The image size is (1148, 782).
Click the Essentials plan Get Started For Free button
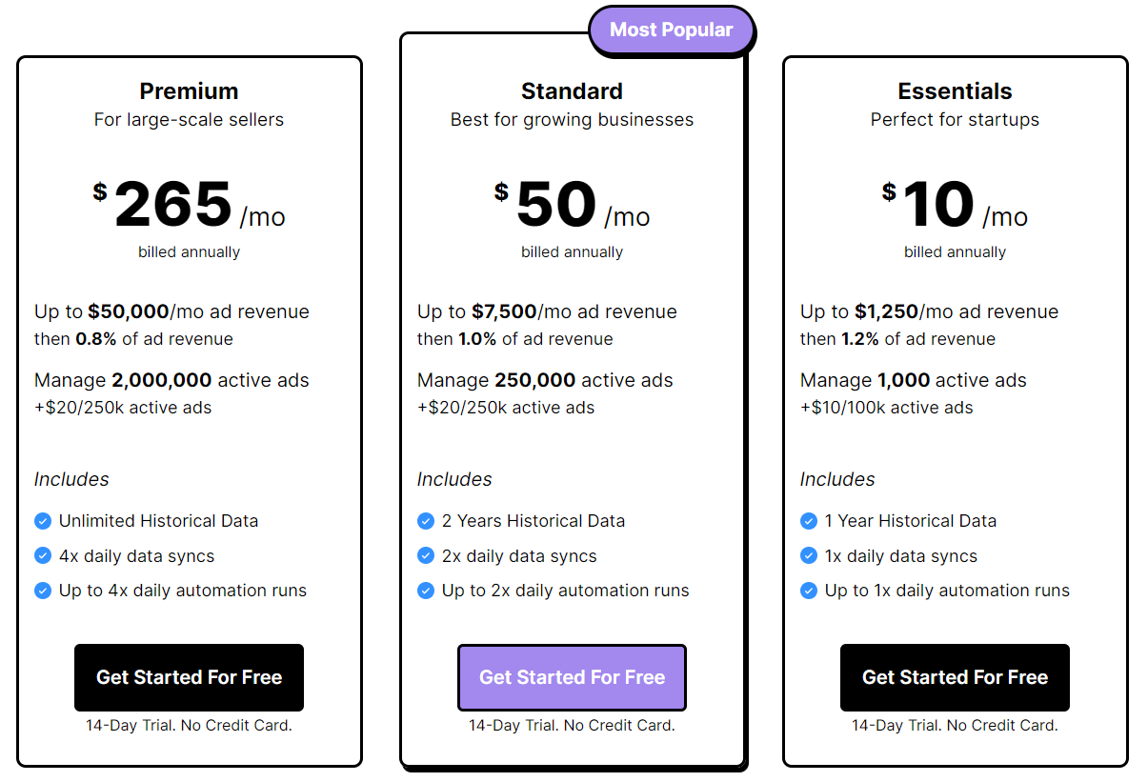955,677
